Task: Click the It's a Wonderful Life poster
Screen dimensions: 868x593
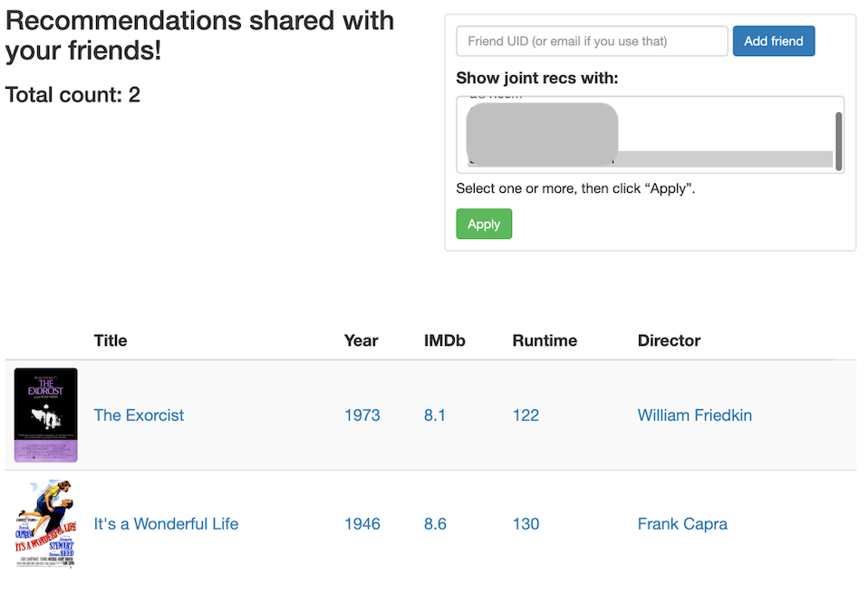Action: pos(45,523)
